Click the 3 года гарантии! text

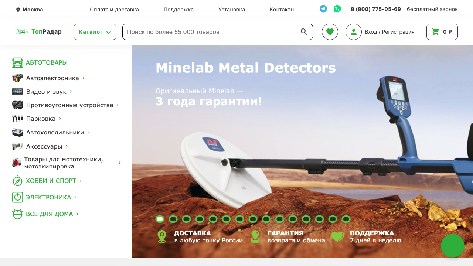point(208,102)
